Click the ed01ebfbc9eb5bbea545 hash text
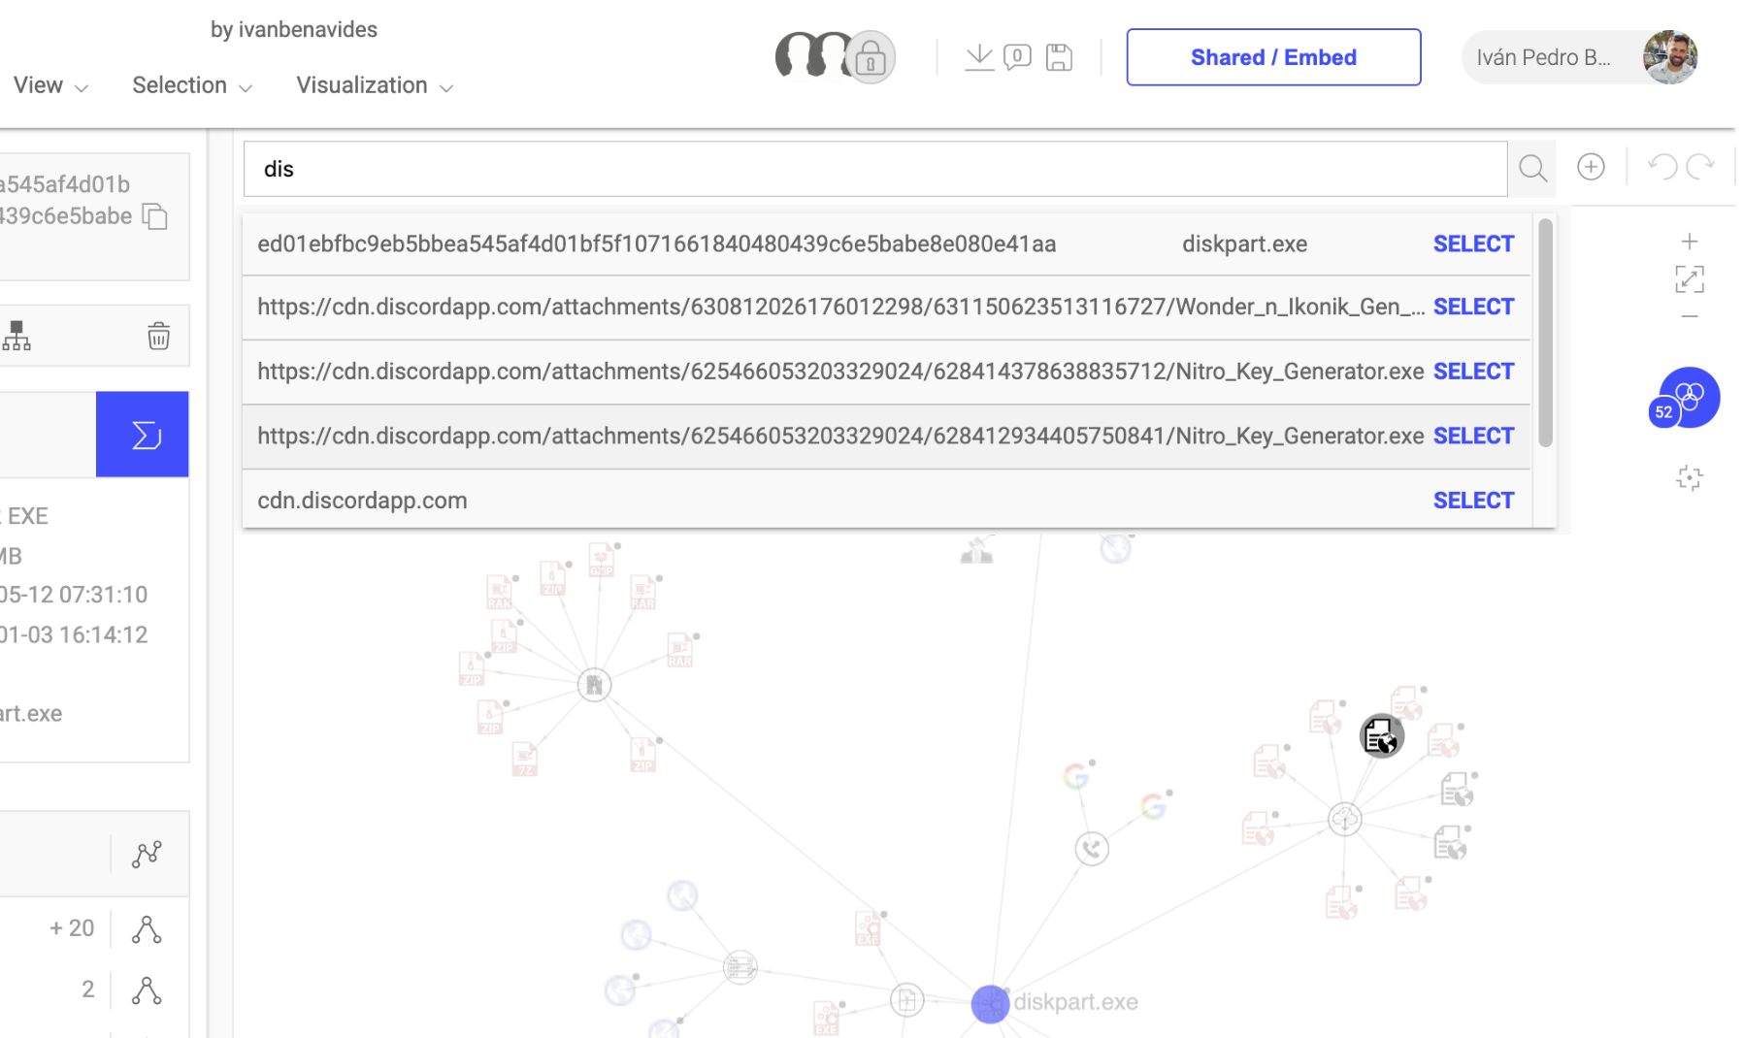 (x=656, y=244)
